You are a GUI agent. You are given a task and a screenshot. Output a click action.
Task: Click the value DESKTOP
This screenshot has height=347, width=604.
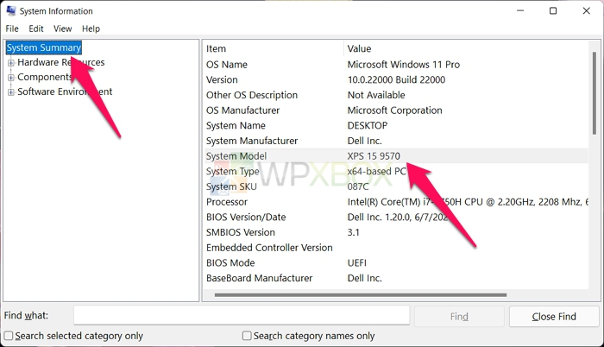pyautogui.click(x=368, y=125)
